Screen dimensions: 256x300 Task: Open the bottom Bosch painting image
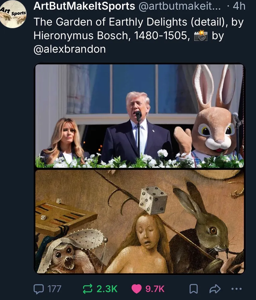(x=140, y=221)
